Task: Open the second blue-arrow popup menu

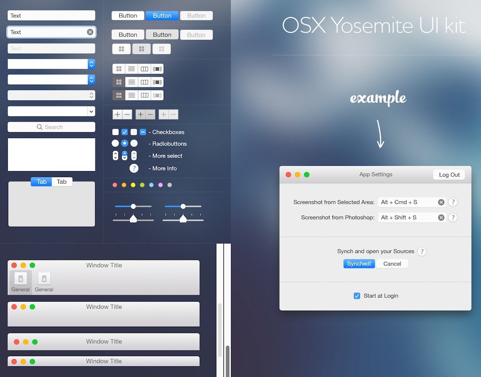Action: pyautogui.click(x=51, y=79)
